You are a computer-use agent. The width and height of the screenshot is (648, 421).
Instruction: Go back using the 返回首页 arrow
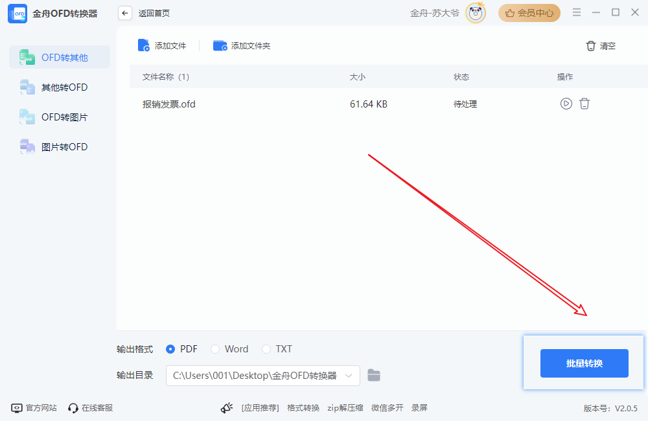click(x=124, y=12)
